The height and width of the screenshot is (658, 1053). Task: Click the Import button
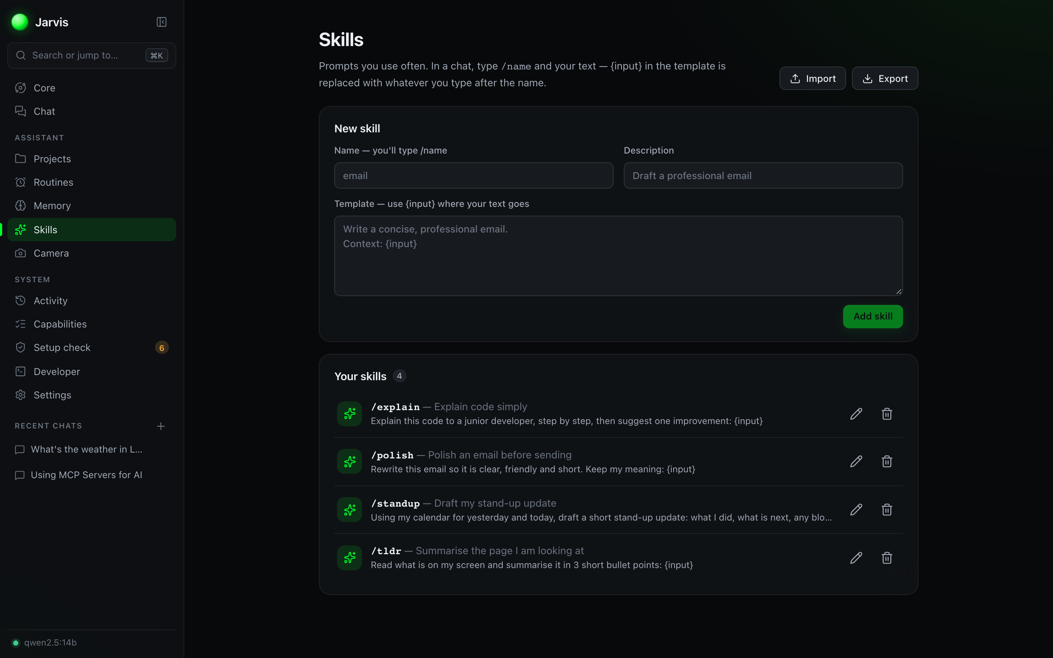(812, 78)
